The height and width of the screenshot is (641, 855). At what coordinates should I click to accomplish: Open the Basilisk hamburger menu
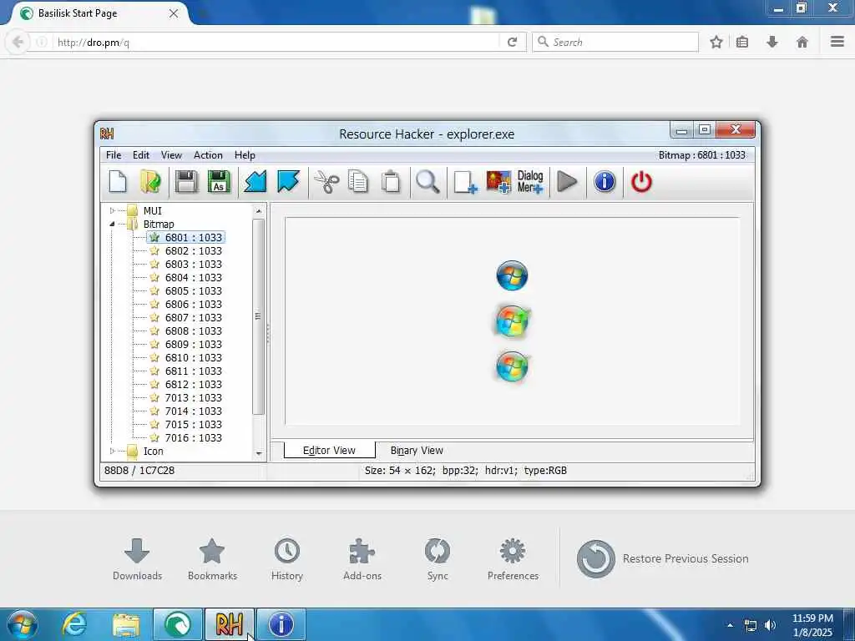tap(837, 42)
